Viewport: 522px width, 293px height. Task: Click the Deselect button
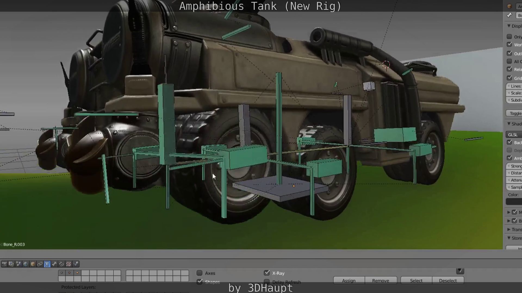(x=448, y=280)
